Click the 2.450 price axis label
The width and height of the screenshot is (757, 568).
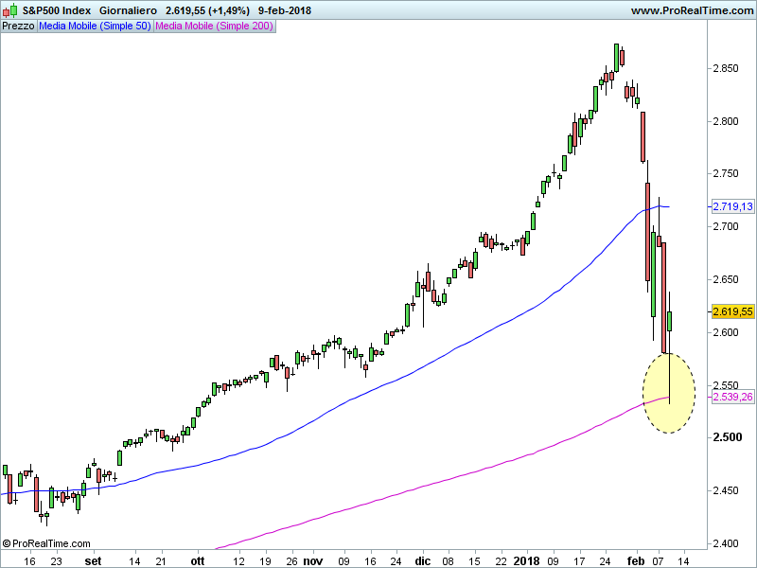click(x=726, y=490)
